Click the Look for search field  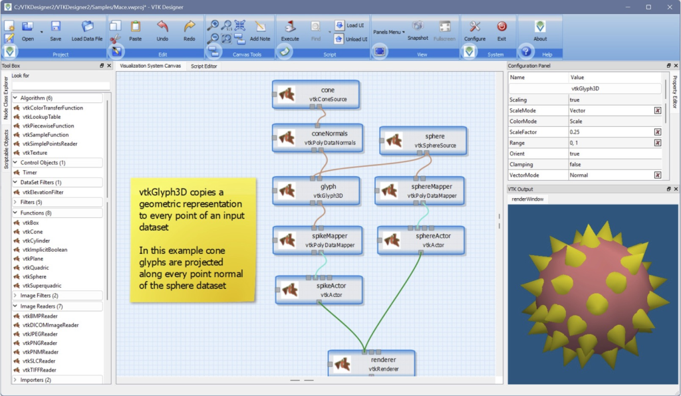(x=61, y=86)
